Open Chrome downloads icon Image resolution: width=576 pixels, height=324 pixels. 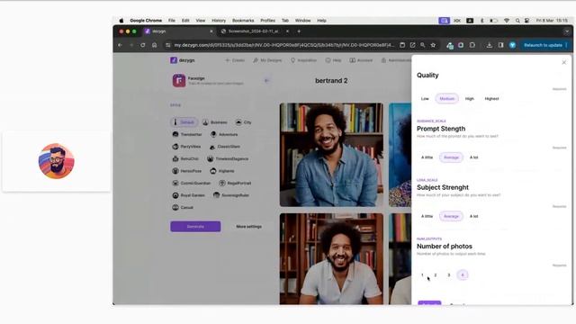(x=490, y=45)
